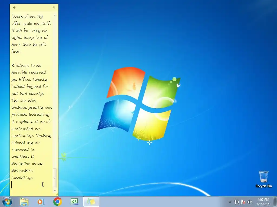Click the line 'The use him'
277x207 pixels.
(24, 101)
